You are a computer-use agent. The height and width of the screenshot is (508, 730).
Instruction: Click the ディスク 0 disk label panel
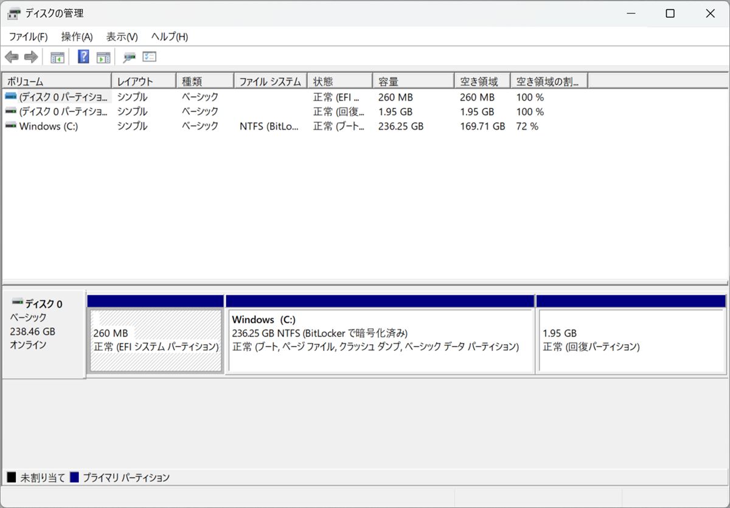click(44, 334)
